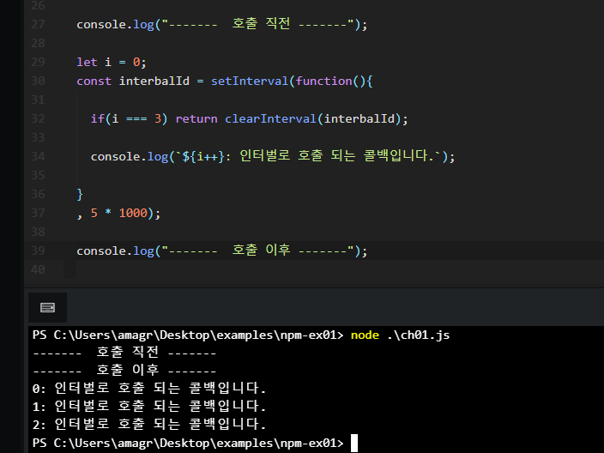Viewport: 604px width, 453px height.
Task: Click the setInterval function call
Action: [x=250, y=81]
